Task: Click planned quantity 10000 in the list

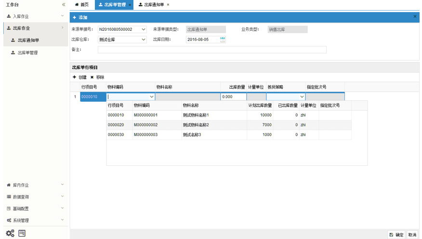Action: coord(266,115)
